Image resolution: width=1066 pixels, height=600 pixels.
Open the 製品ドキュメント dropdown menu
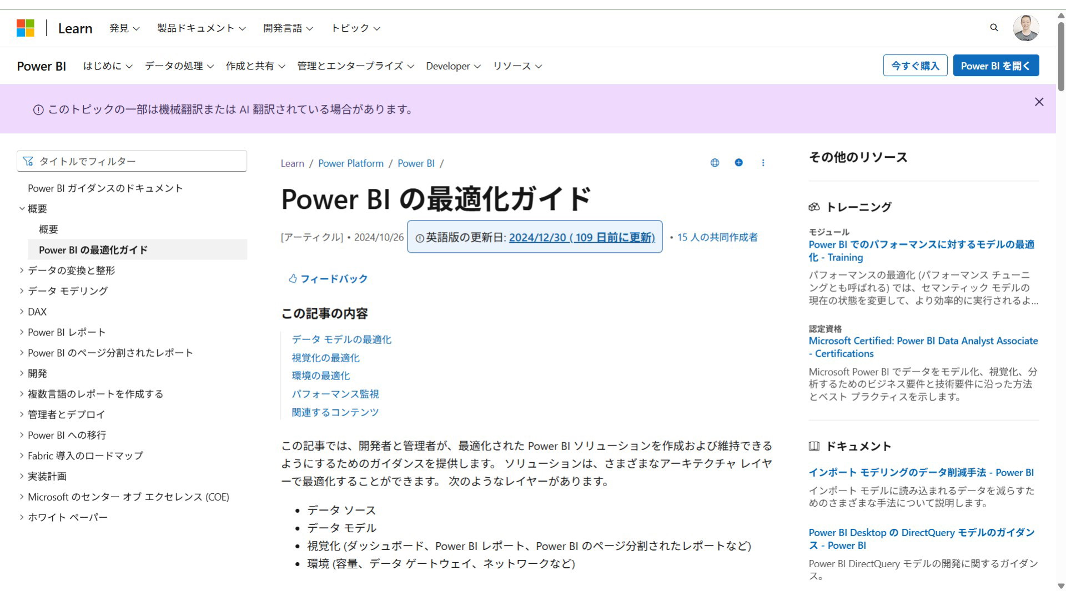tap(201, 28)
